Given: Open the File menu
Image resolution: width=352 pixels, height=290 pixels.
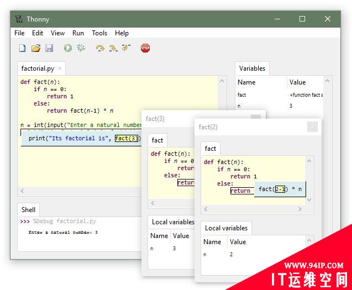Looking at the screenshot, I should pyautogui.click(x=19, y=33).
